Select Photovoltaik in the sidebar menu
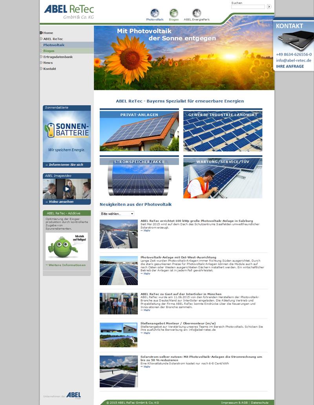 [54, 45]
